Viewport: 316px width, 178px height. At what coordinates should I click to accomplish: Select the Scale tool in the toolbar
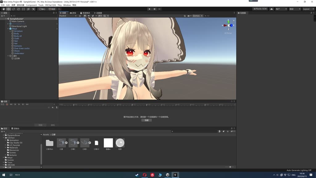[19, 9]
